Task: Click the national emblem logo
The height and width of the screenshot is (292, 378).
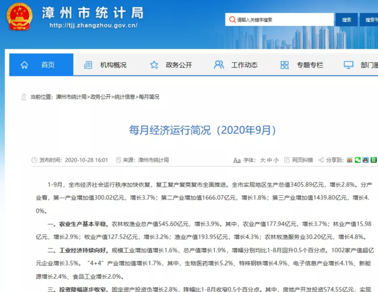Action: (20, 20)
